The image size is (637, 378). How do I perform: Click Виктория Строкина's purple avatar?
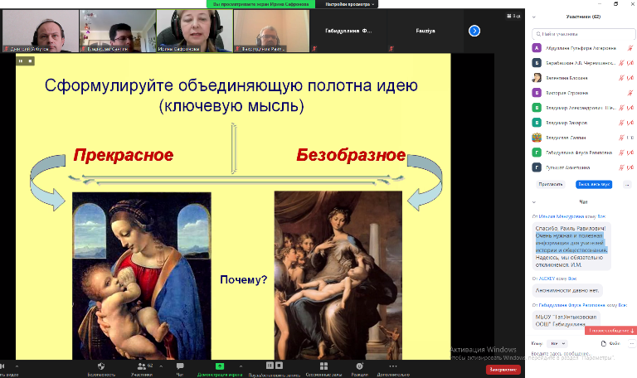(537, 93)
